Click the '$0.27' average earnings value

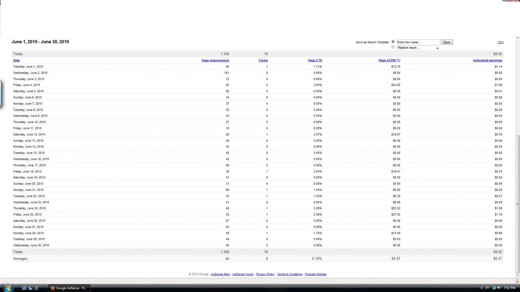click(498, 259)
